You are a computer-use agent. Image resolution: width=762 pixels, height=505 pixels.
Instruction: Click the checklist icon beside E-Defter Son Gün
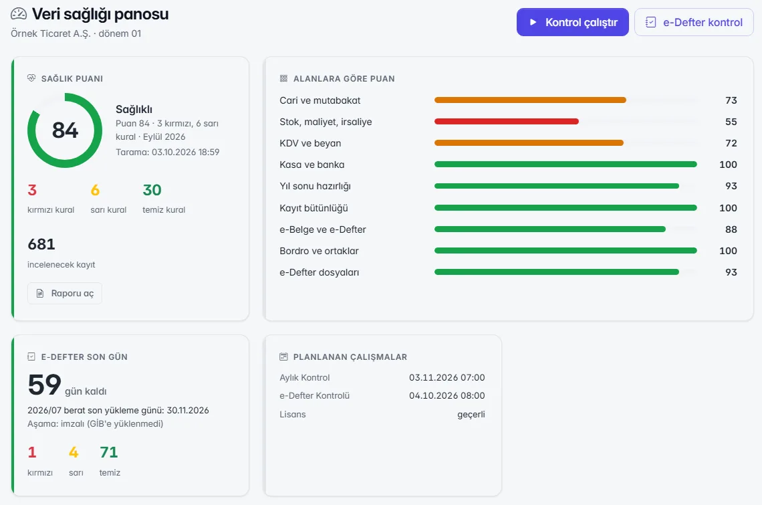[31, 357]
